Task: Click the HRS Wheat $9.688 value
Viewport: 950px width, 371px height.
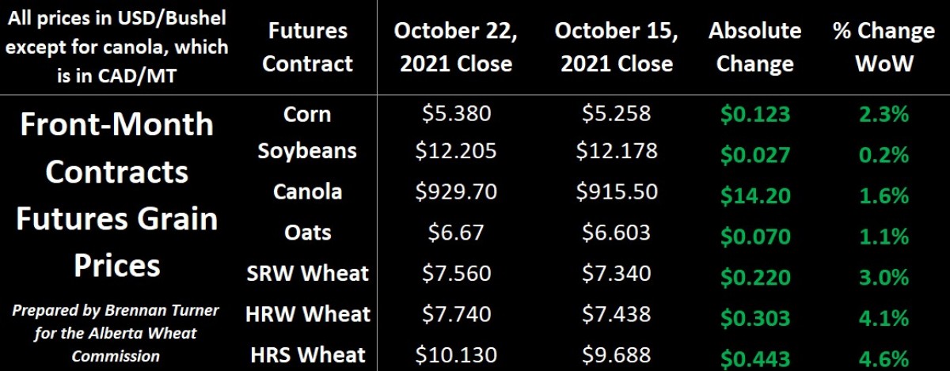Action: tap(617, 356)
